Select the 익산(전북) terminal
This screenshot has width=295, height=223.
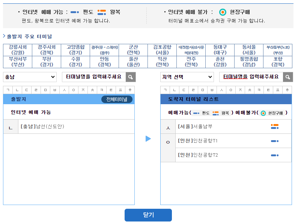click(163, 62)
